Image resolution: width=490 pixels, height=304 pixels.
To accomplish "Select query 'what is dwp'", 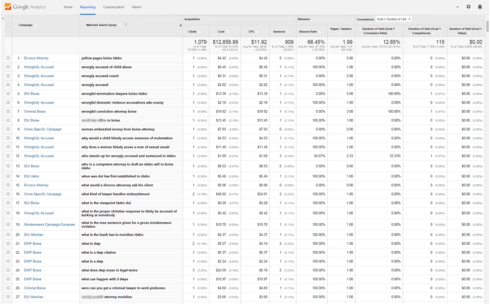I will pos(91,243).
